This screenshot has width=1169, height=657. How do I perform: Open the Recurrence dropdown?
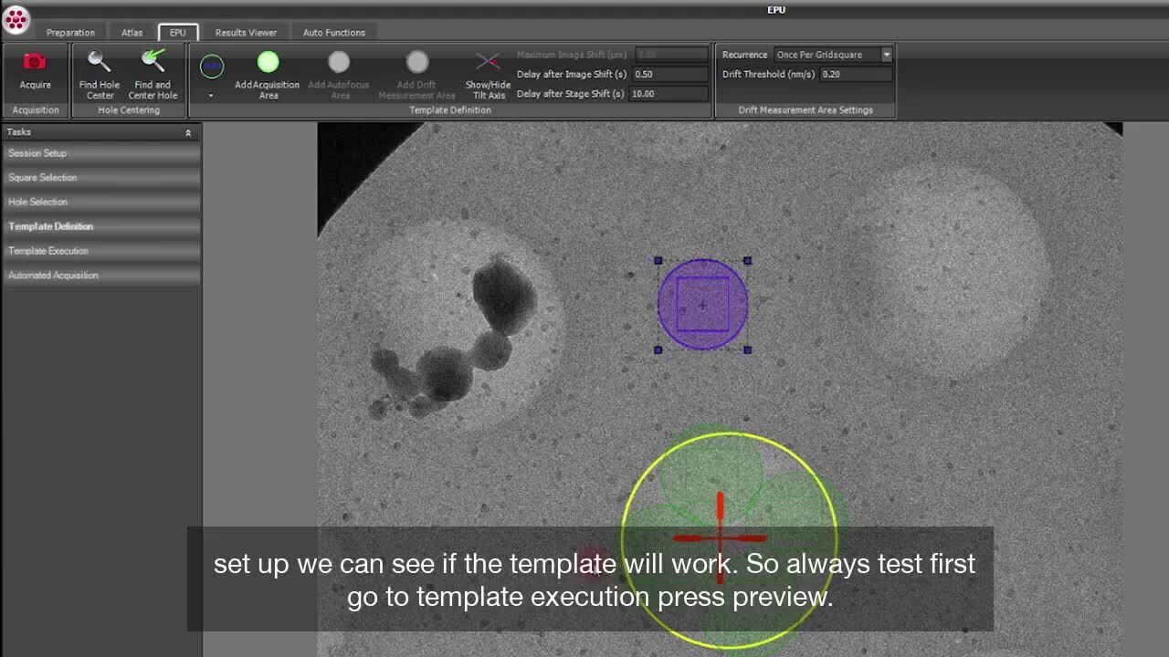pyautogui.click(x=886, y=55)
